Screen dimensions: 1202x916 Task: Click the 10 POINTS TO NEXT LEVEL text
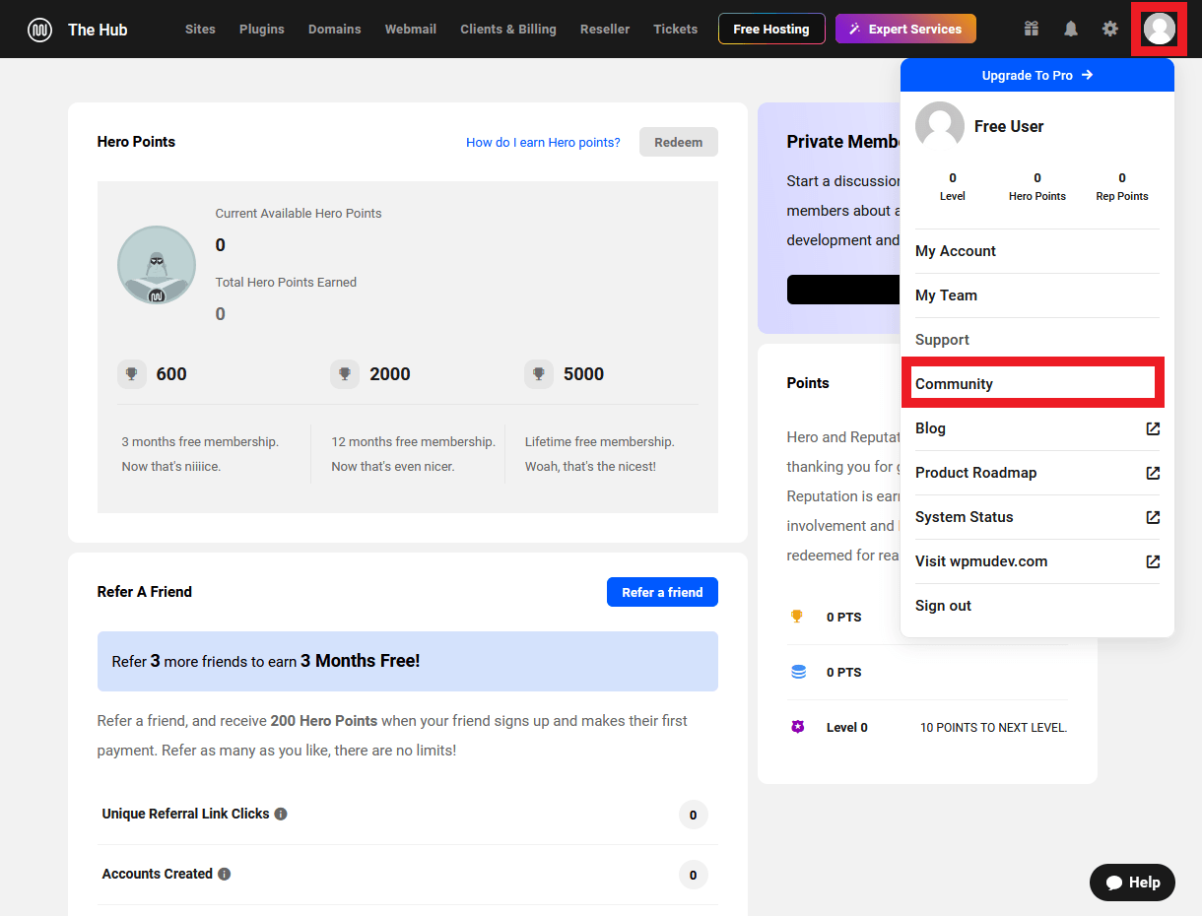[x=993, y=728]
